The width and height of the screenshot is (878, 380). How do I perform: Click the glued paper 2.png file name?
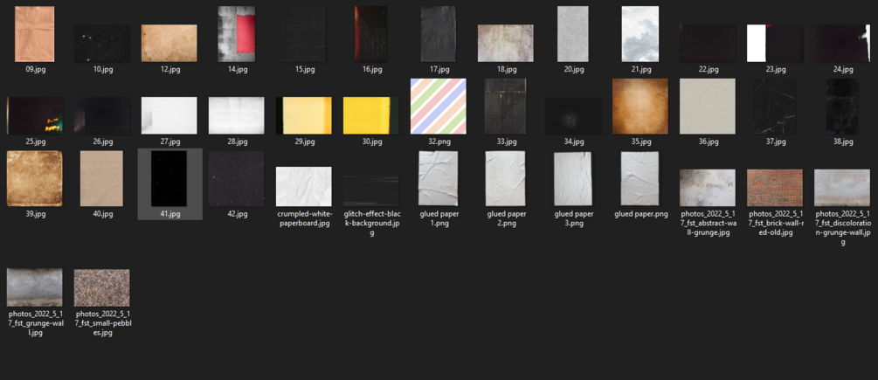point(506,218)
